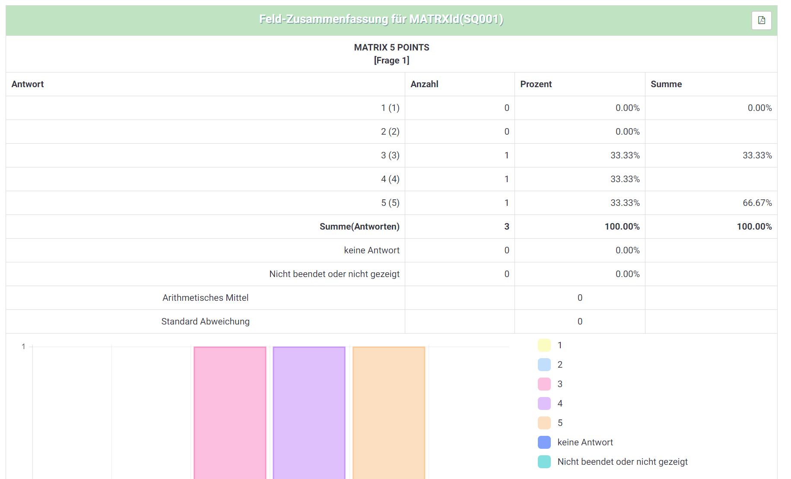Image resolution: width=791 pixels, height=479 pixels.
Task: Click the 'Summe' column header
Action: click(x=666, y=84)
